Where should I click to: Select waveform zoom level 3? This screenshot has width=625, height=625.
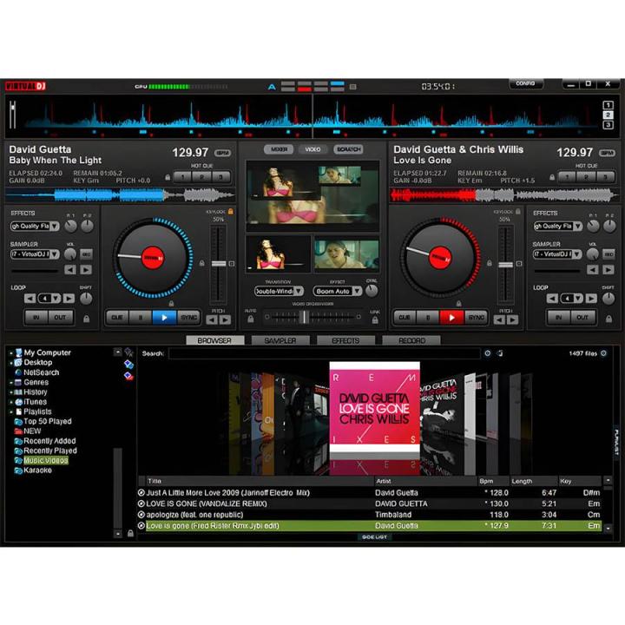click(608, 125)
